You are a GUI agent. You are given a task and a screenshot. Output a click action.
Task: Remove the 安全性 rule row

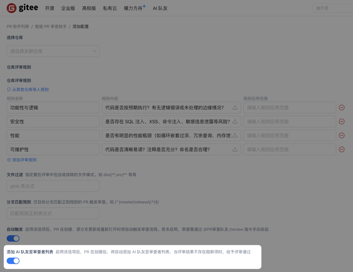tap(342, 121)
